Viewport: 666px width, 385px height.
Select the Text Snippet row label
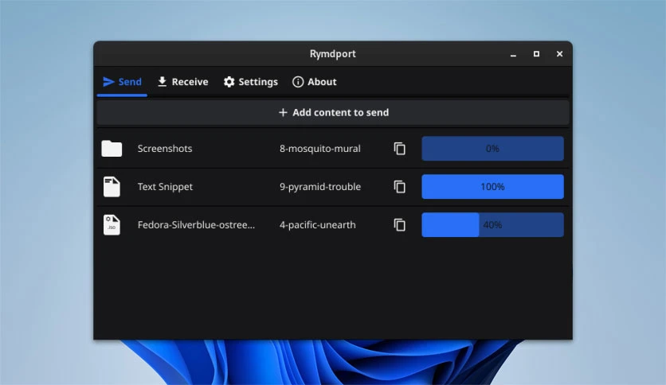(165, 187)
